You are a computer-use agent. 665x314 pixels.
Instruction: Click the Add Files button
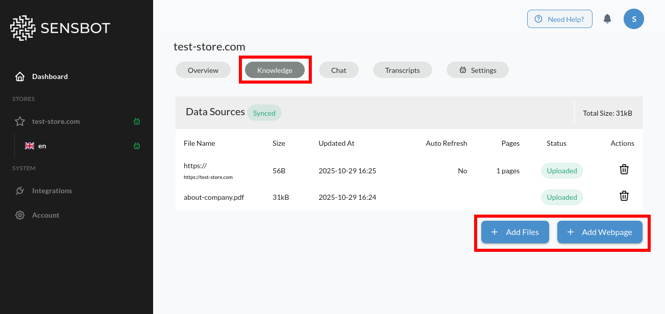pos(514,232)
